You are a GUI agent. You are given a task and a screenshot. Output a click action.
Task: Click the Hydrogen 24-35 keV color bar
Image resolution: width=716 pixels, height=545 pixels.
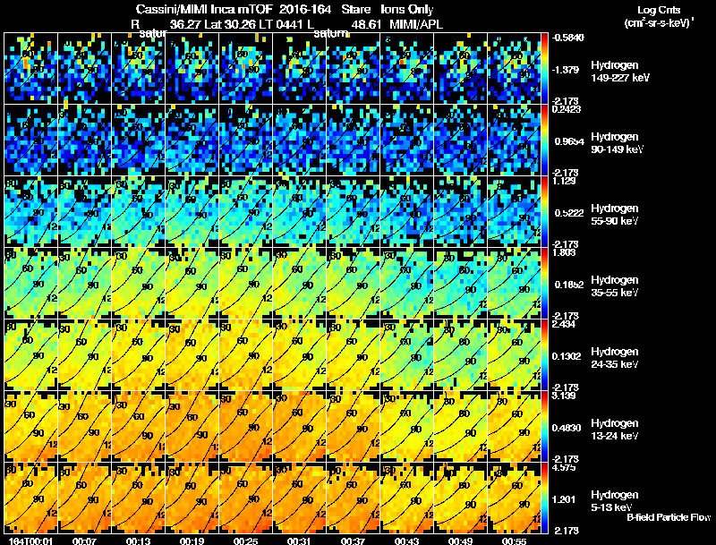pos(544,355)
